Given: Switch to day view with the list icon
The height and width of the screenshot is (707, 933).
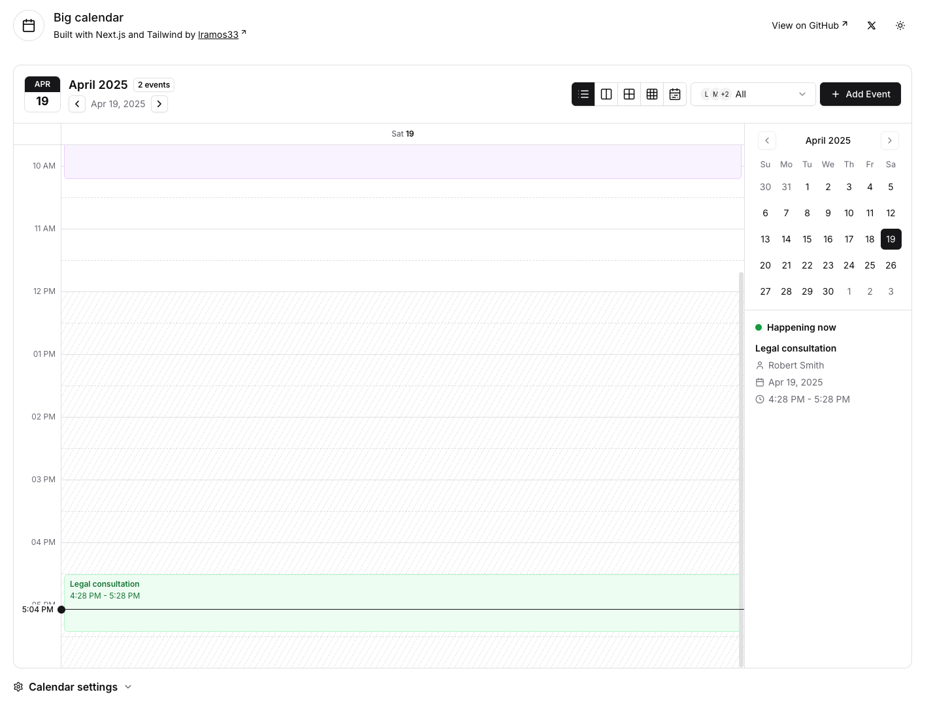Looking at the screenshot, I should click(583, 94).
